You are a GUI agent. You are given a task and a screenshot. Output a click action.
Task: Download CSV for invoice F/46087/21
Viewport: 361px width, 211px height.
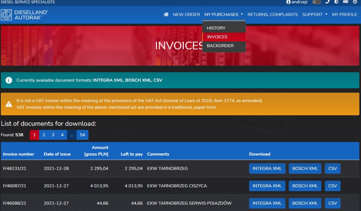coord(333,186)
